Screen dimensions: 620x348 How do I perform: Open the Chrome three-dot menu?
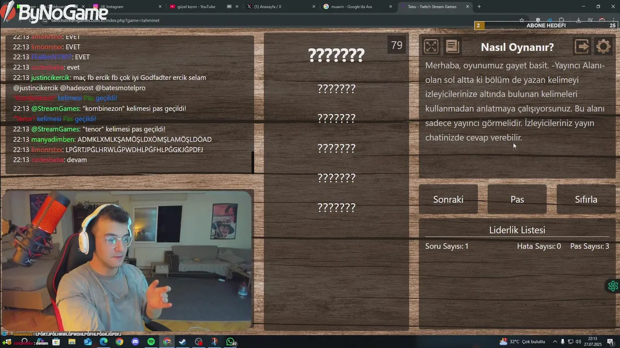[614, 20]
